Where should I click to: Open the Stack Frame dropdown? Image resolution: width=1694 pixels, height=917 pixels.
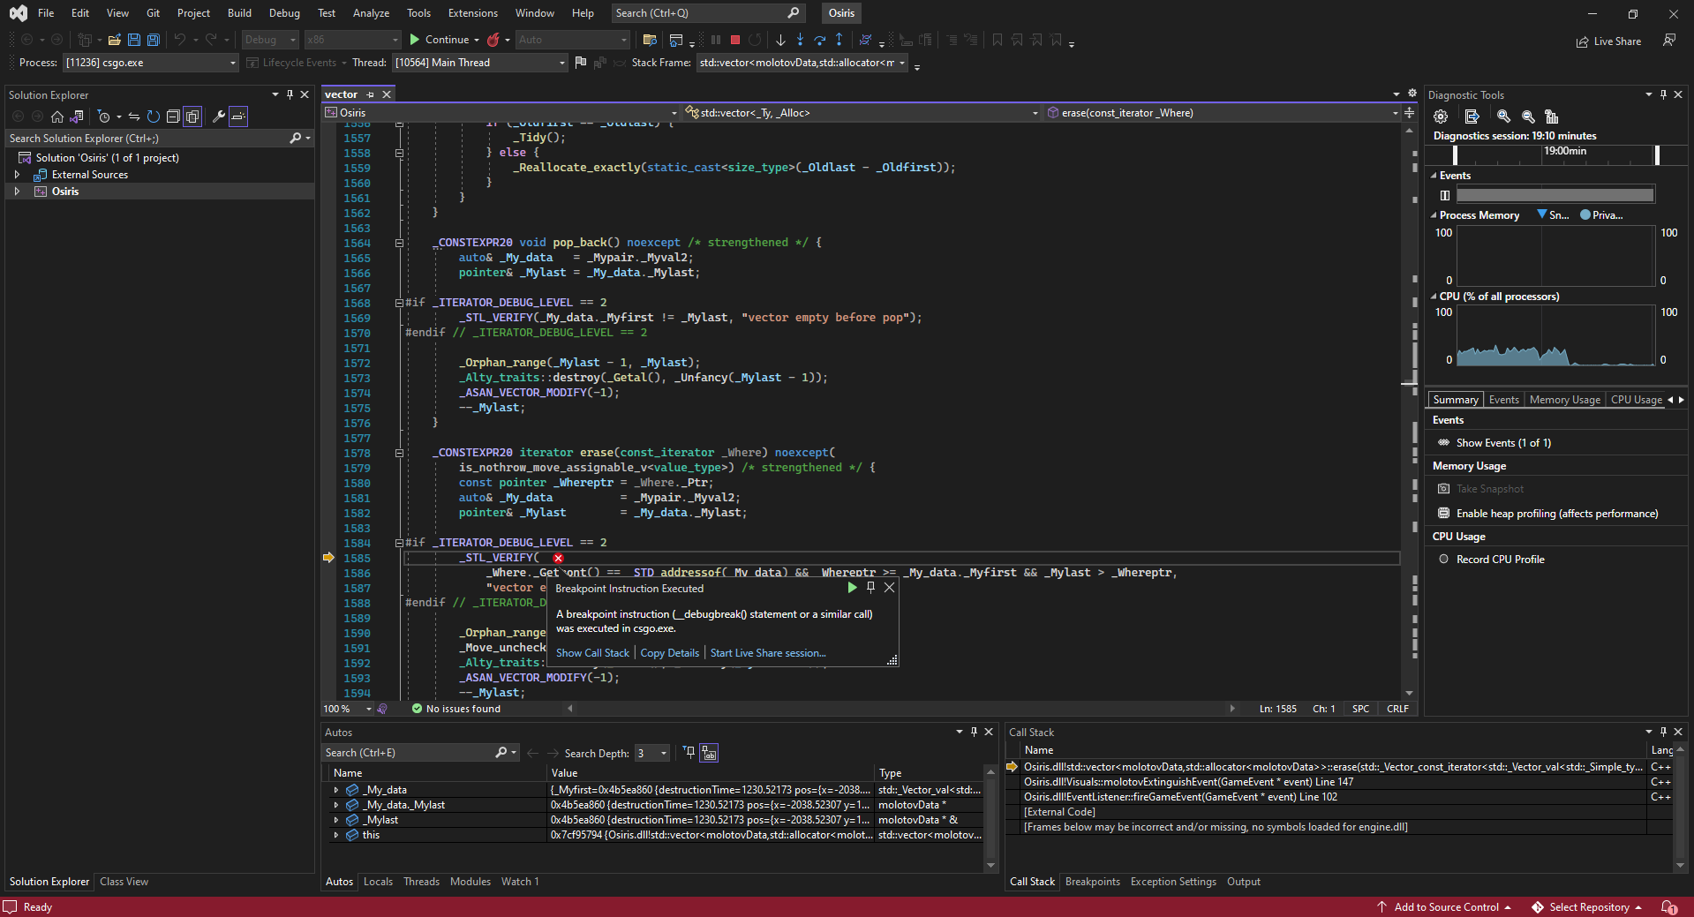802,63
